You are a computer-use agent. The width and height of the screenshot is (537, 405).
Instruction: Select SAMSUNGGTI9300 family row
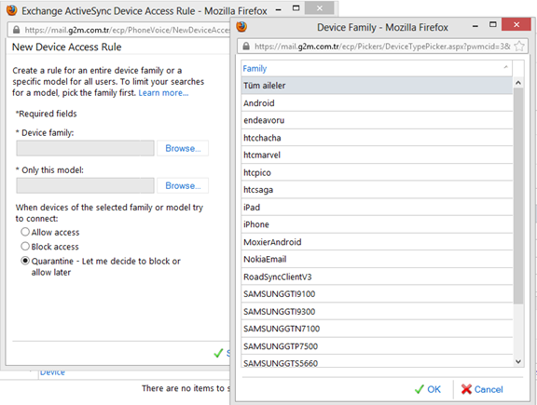[377, 311]
